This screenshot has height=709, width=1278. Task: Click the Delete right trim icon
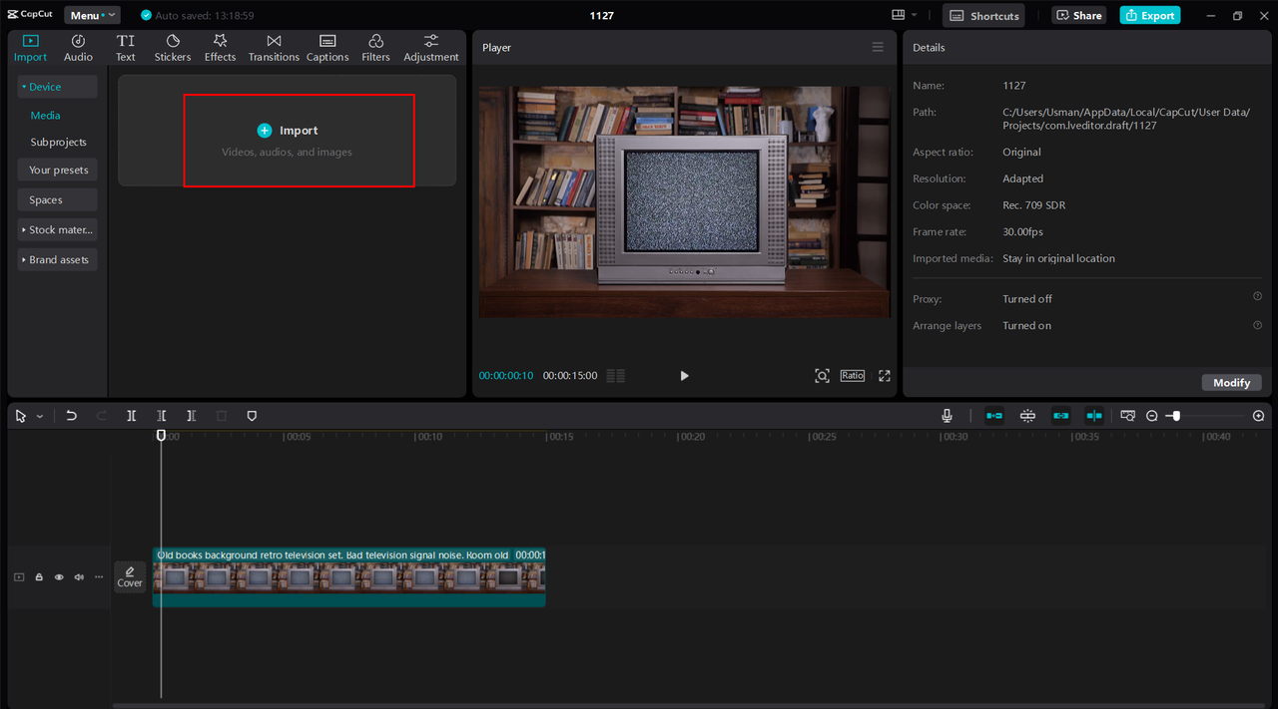pyautogui.click(x=191, y=416)
